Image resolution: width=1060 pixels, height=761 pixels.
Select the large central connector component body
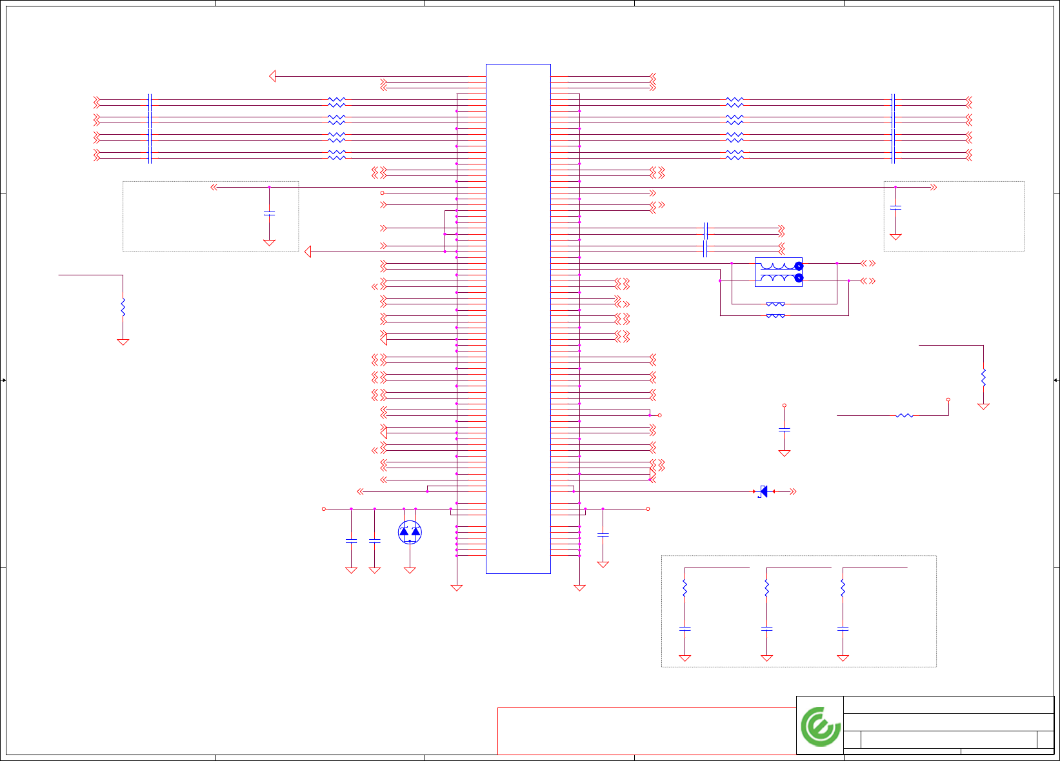[x=518, y=319]
